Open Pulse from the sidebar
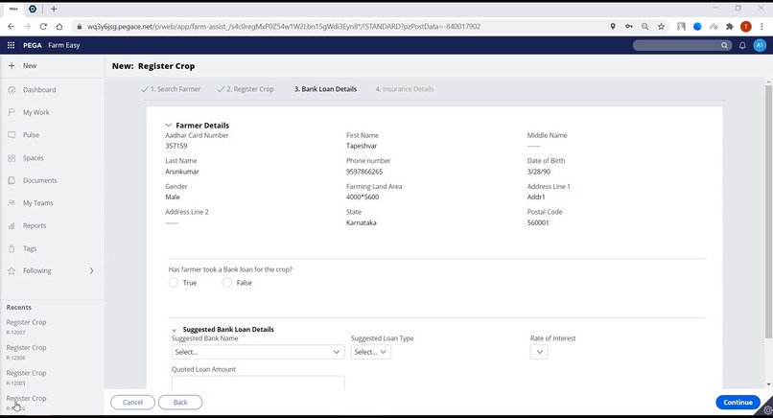Screen dimensions: 773x418 (x=31, y=134)
